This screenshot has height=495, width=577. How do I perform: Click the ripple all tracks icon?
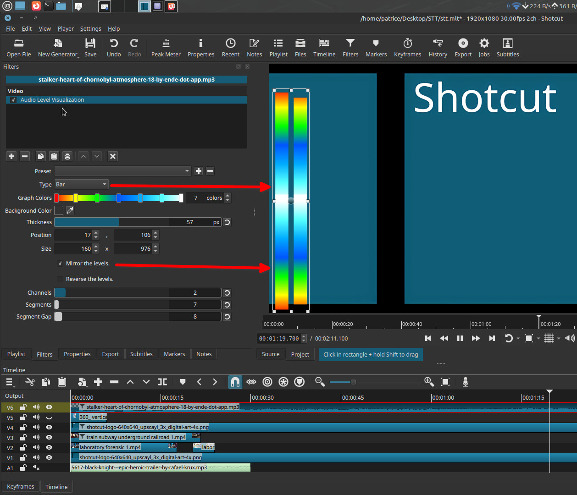tap(283, 382)
